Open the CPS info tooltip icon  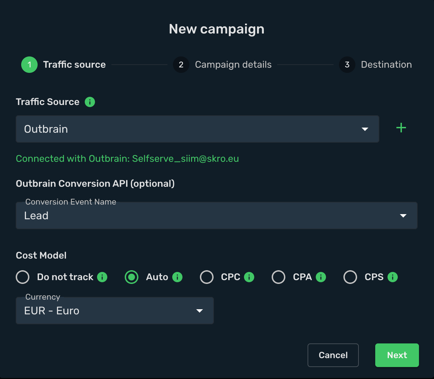coord(393,277)
